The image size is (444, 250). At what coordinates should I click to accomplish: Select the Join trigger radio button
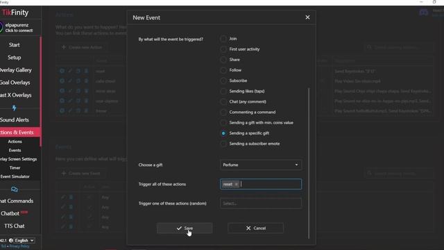point(223,39)
